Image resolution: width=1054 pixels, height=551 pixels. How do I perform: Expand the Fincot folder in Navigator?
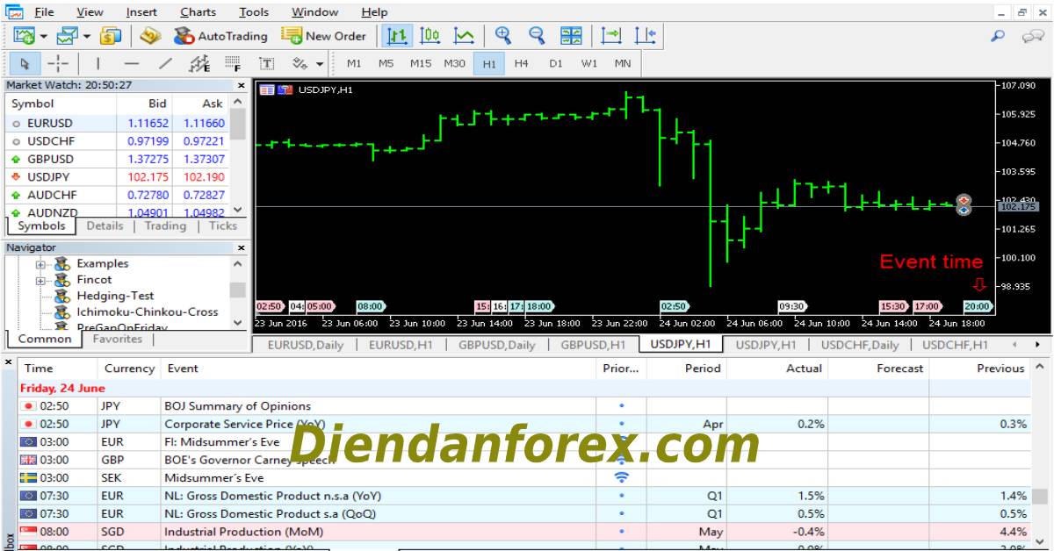tap(40, 280)
